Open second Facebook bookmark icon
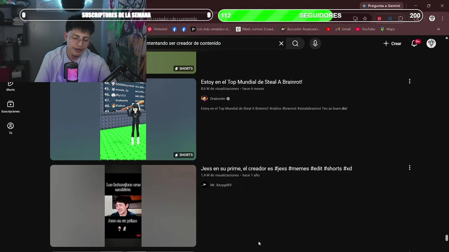Screen dimensions: 449x252 pyautogui.click(x=184, y=29)
